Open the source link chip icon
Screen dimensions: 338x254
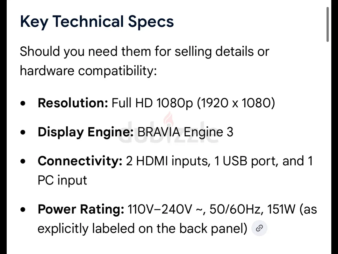click(259, 228)
